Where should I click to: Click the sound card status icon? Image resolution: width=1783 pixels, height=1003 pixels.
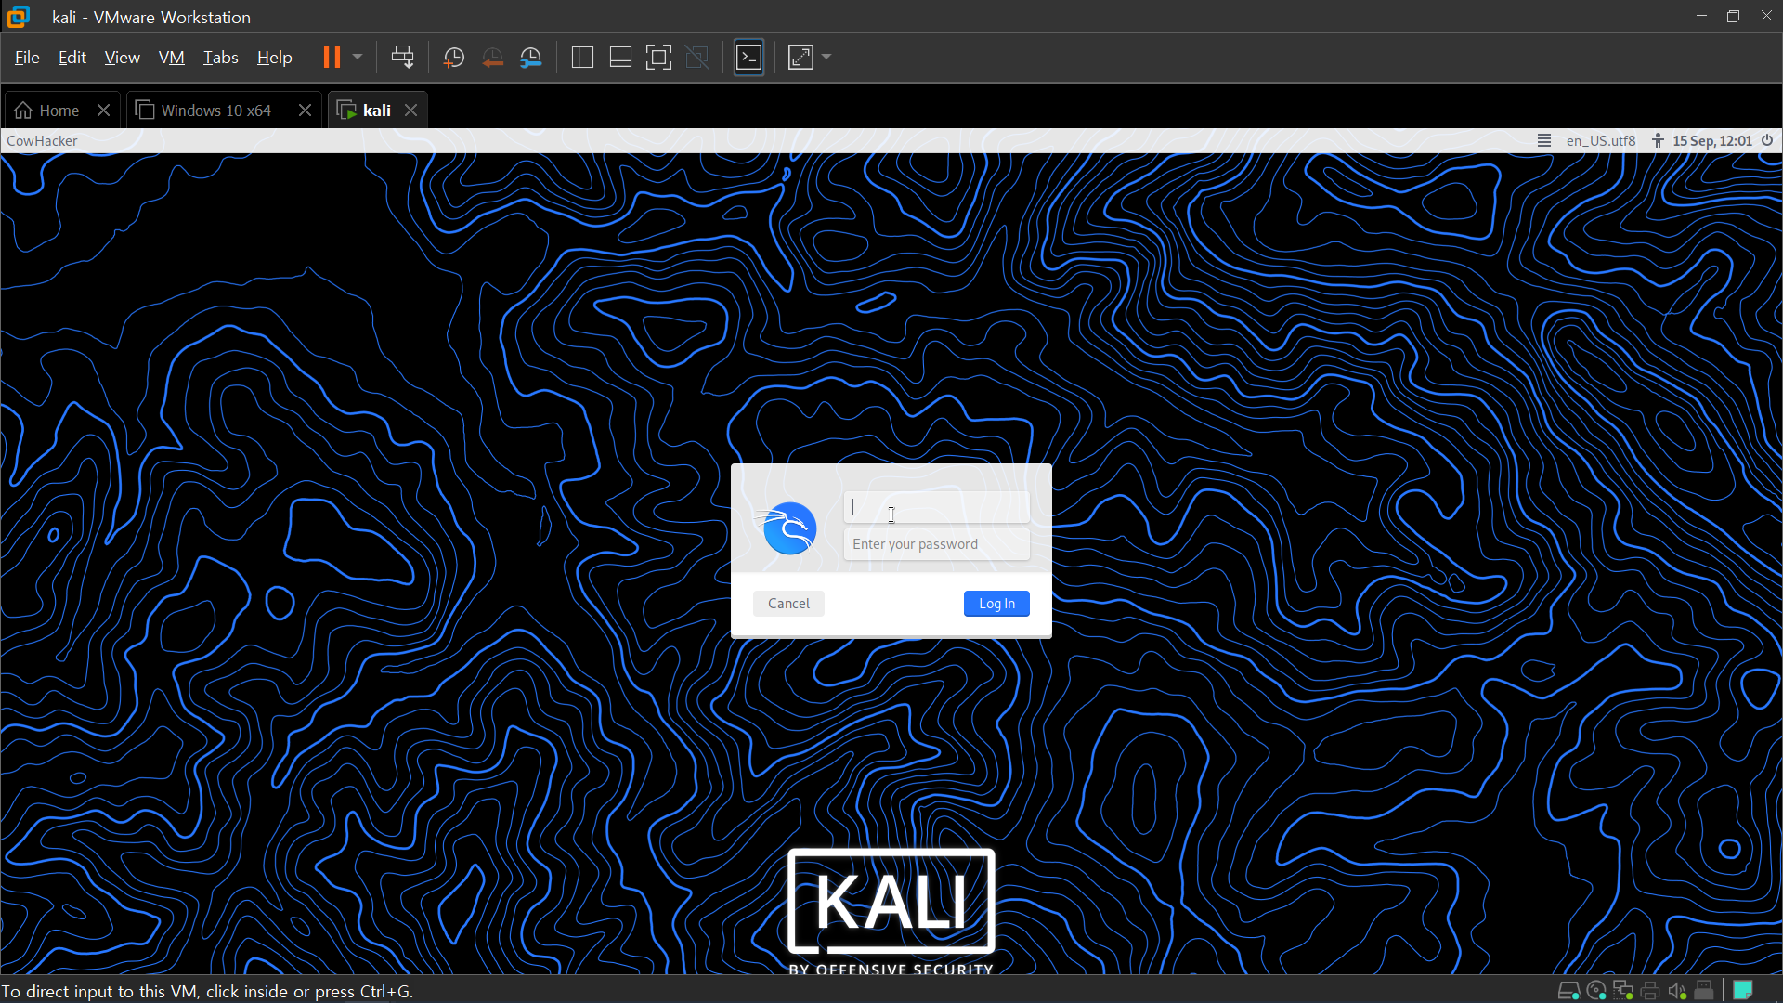coord(1676,991)
